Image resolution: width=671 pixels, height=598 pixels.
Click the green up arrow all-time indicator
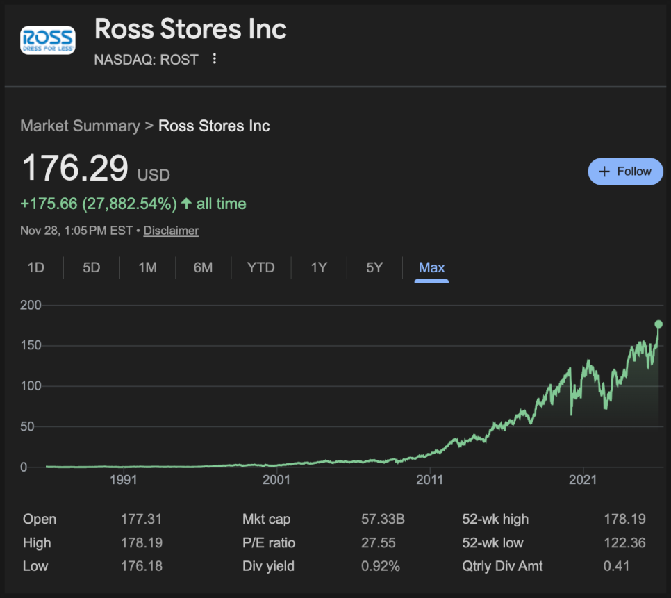pos(186,204)
